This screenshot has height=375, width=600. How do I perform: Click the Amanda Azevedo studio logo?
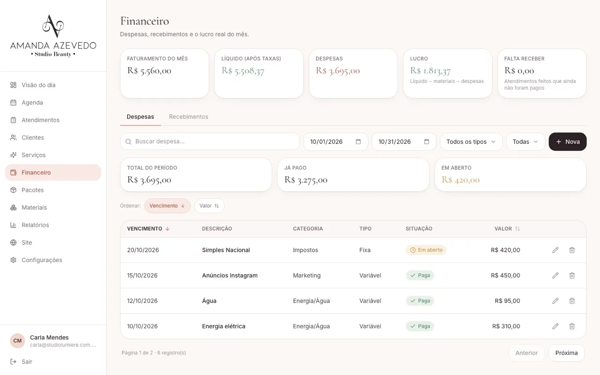point(53,36)
